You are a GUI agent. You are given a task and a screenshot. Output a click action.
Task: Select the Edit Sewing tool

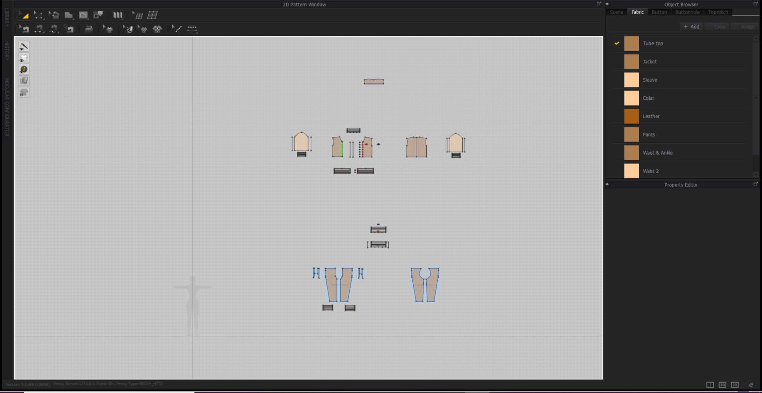(x=24, y=29)
